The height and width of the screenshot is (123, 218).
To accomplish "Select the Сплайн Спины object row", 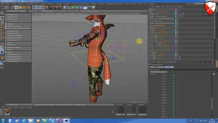I will [158, 21].
